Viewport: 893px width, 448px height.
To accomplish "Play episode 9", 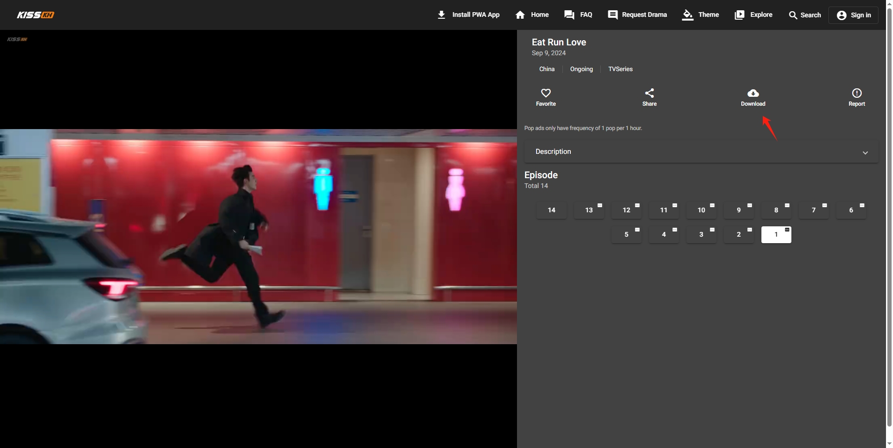I will pyautogui.click(x=738, y=210).
